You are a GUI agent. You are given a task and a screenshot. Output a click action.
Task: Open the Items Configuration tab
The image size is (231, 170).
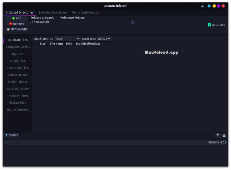[x=86, y=12]
